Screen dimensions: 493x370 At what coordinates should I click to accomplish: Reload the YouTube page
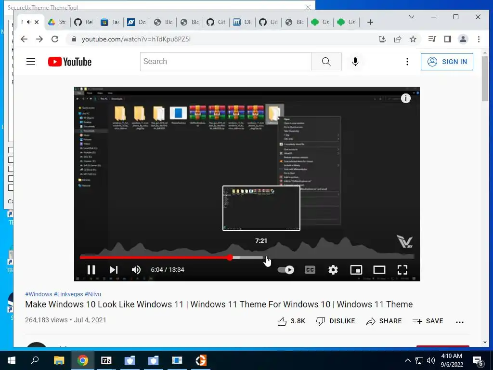[55, 39]
